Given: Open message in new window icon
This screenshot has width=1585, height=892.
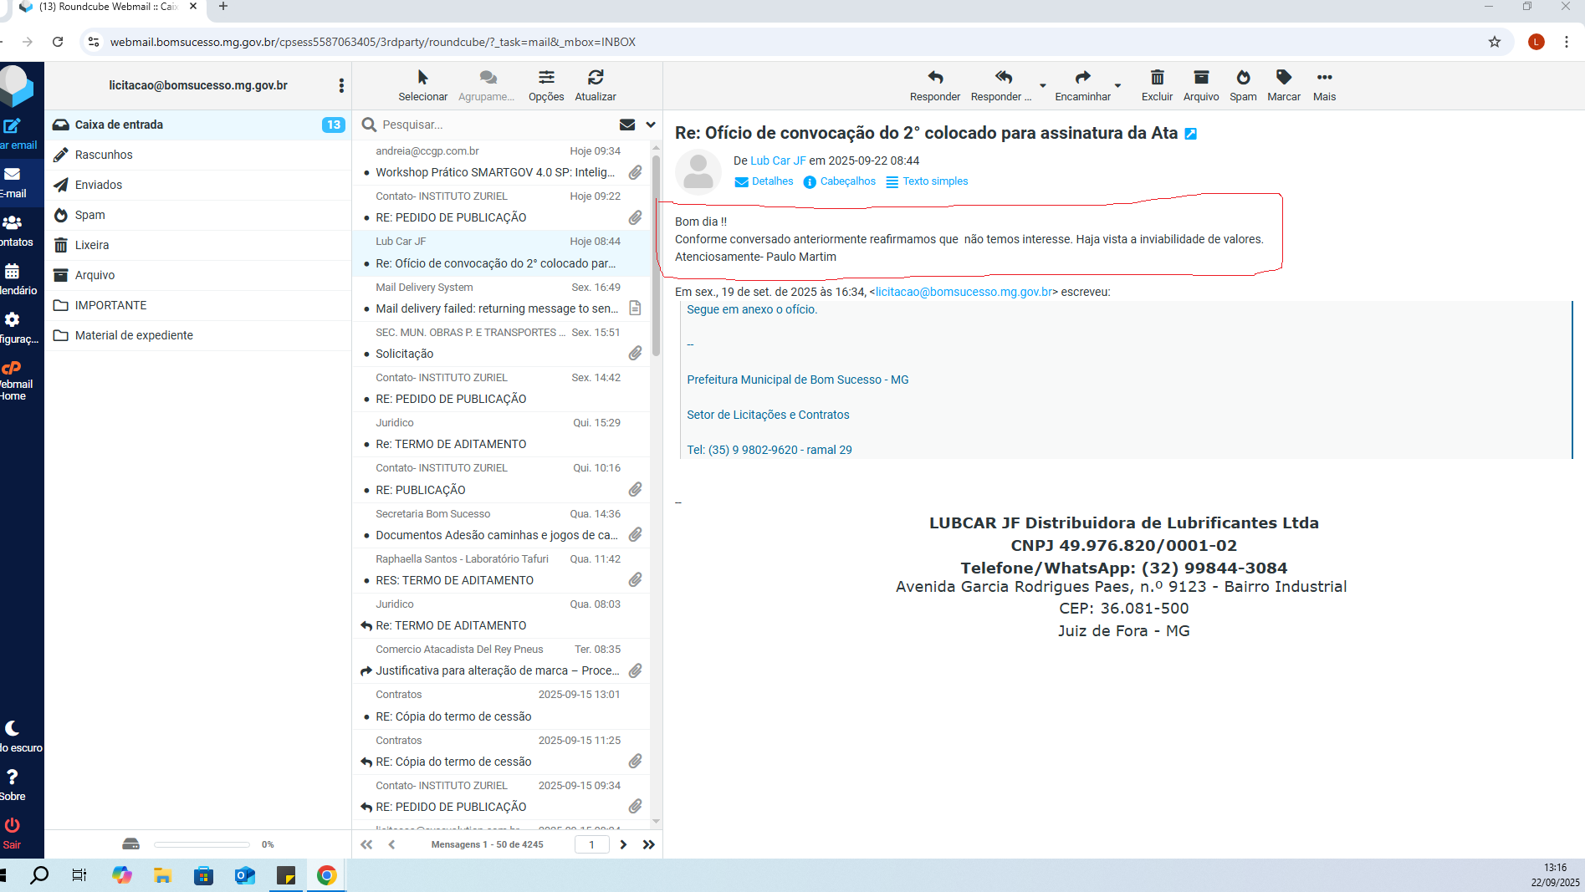Looking at the screenshot, I should click(1191, 134).
